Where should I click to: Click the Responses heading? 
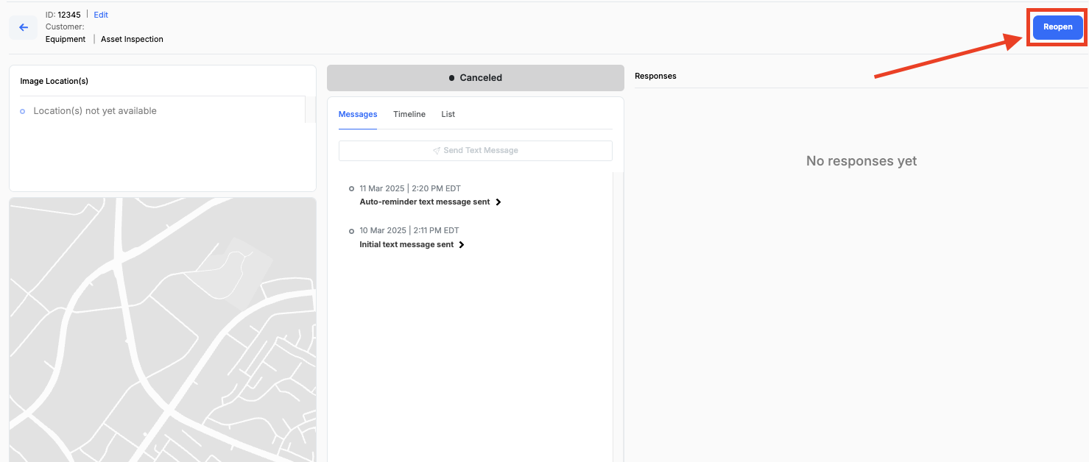(655, 76)
